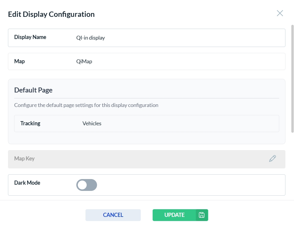The image size is (294, 229).
Task: Click the Default Page section heading
Action: click(x=33, y=90)
